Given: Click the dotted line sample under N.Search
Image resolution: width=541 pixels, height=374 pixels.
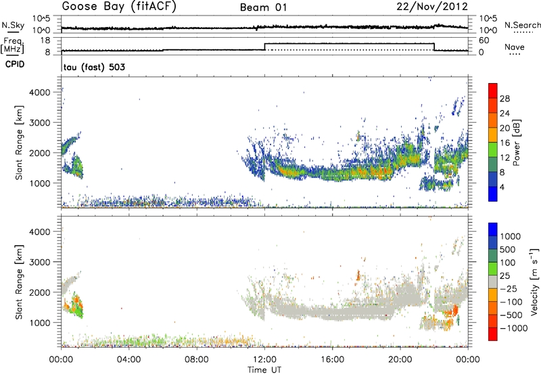Looking at the screenshot, I should tap(523, 32).
